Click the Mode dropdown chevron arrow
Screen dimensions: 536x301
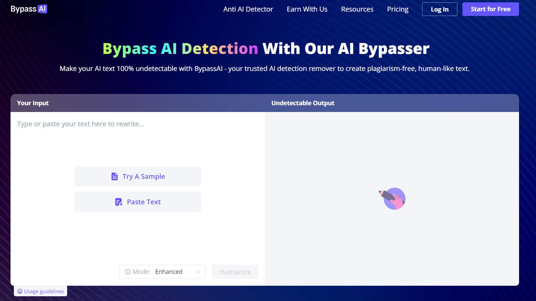point(198,272)
